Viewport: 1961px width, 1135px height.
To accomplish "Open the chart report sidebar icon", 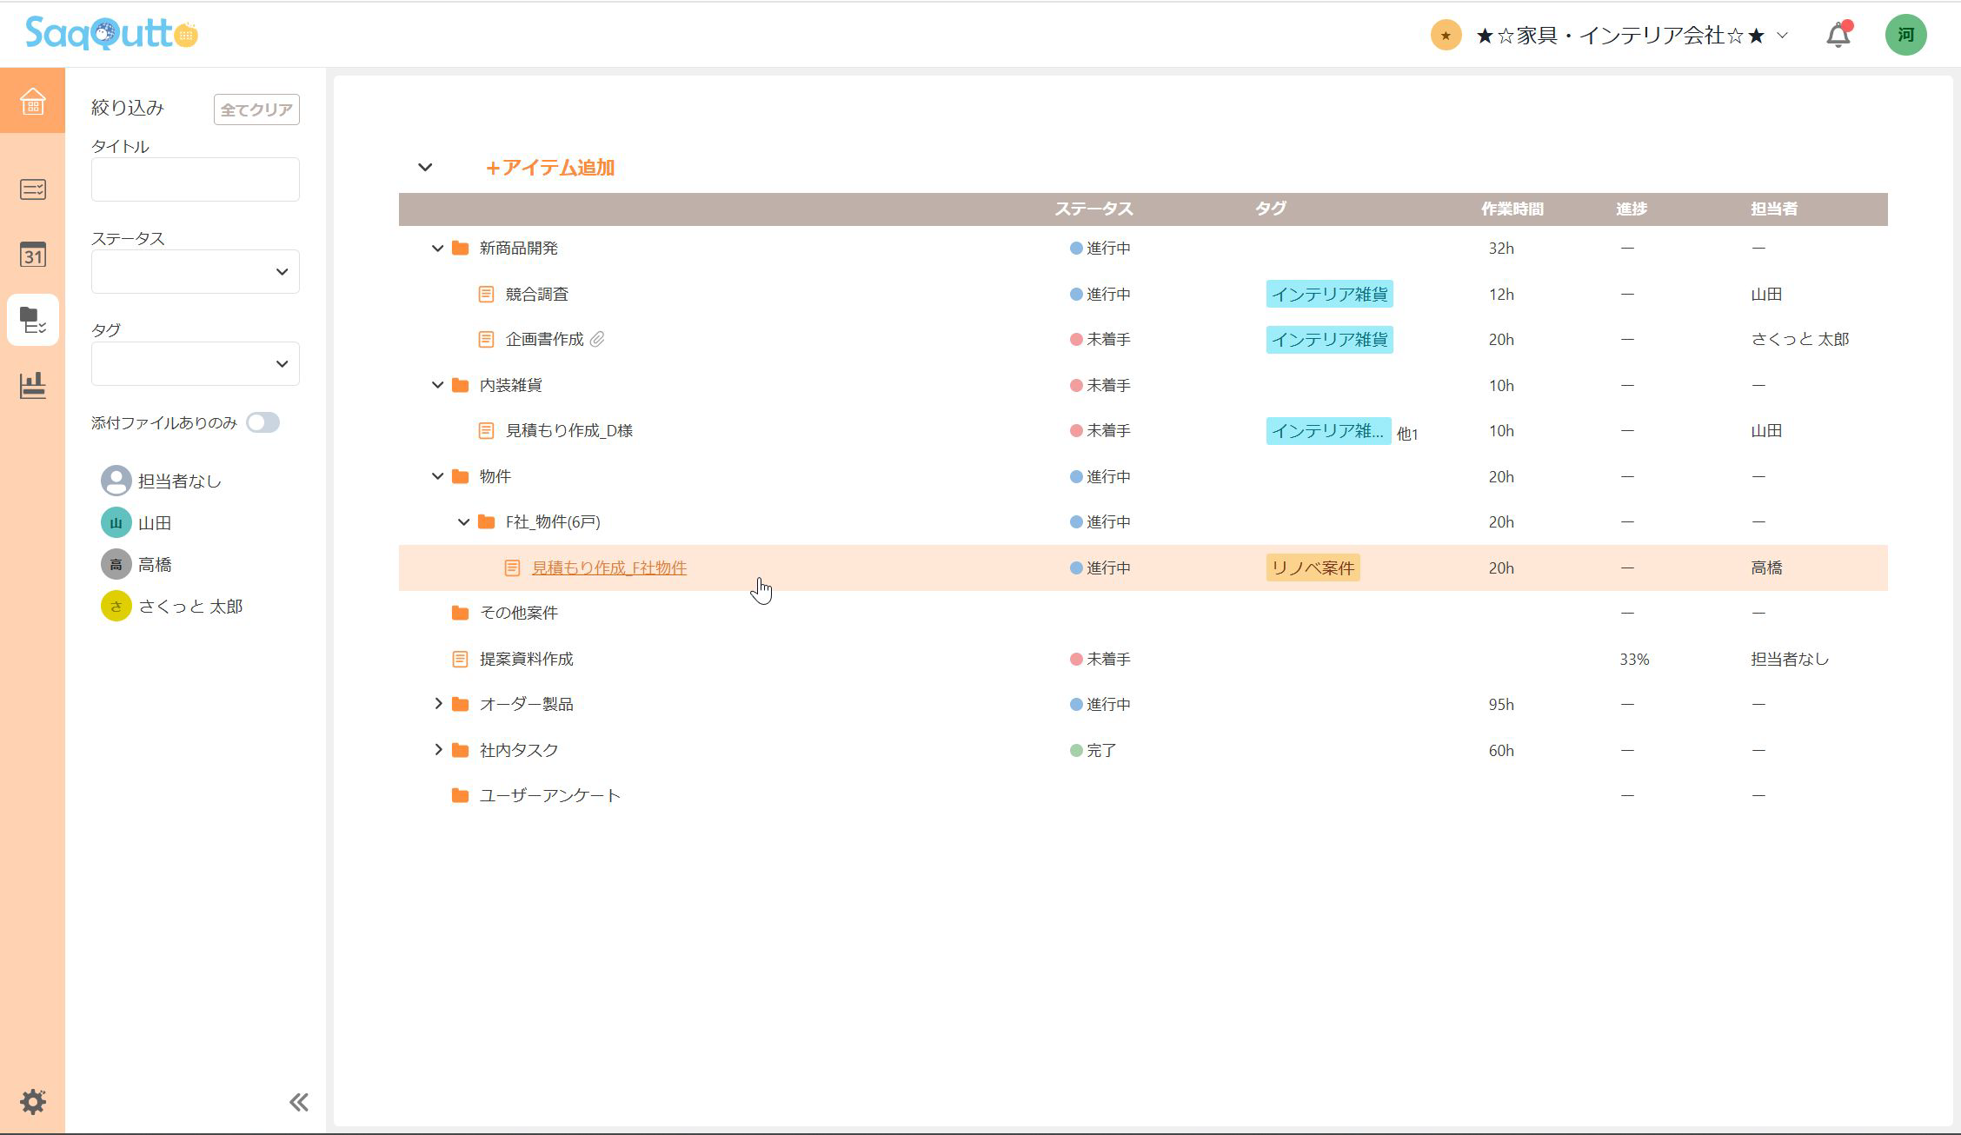I will point(32,385).
